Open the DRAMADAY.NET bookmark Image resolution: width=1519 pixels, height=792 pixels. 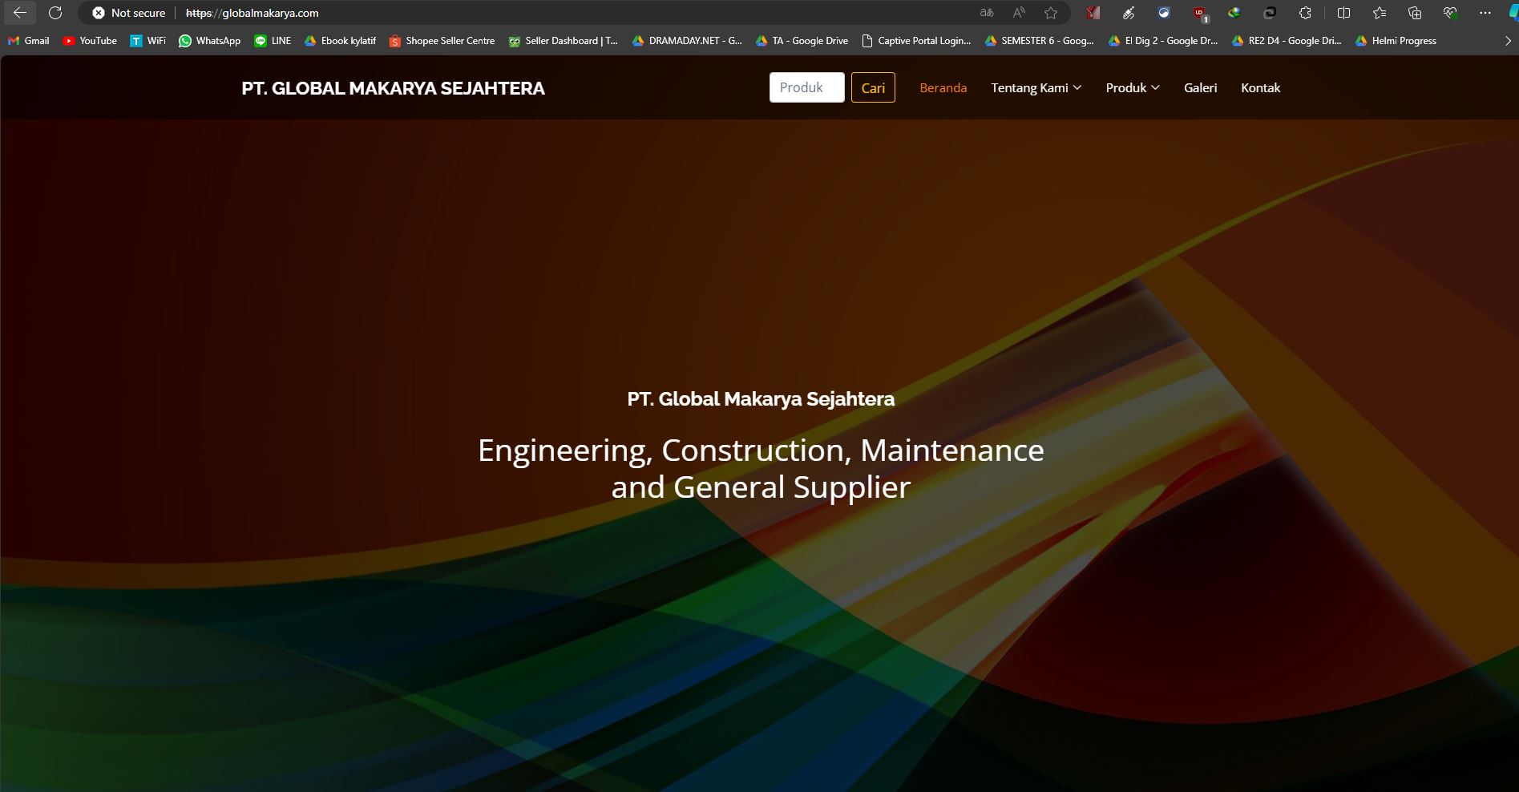pos(688,41)
